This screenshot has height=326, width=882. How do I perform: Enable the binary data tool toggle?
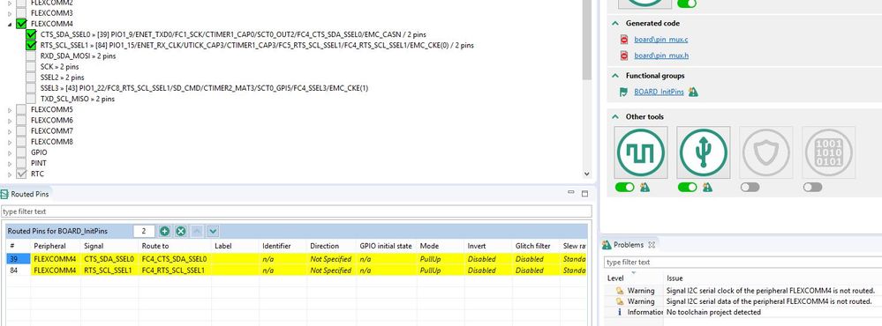812,188
